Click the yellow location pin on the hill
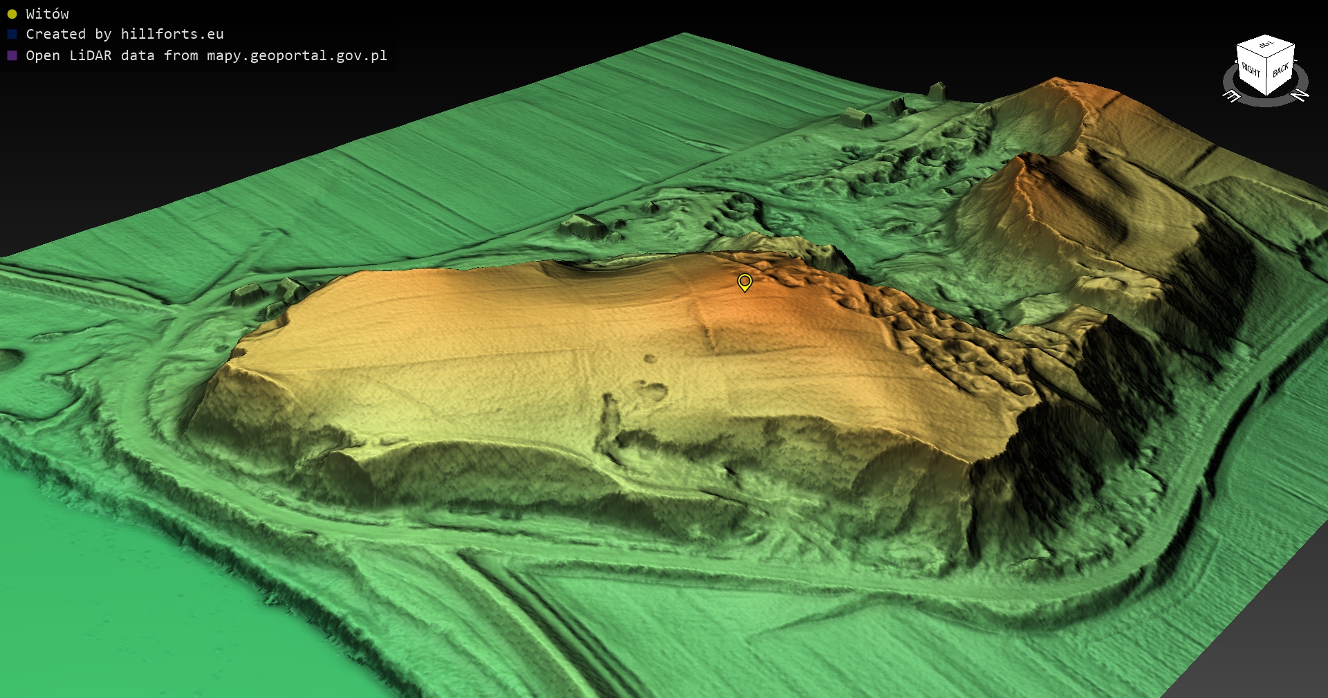 click(744, 282)
